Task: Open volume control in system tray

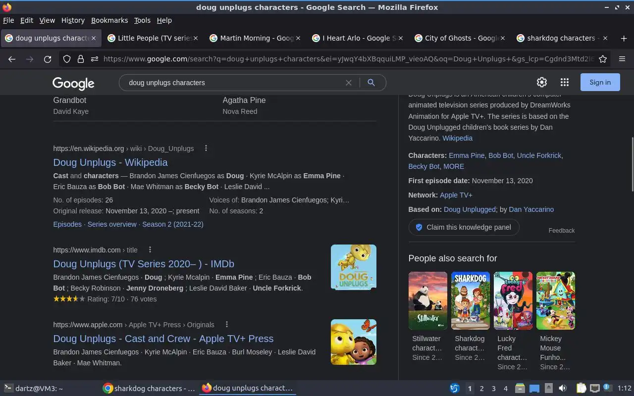Action: 563,389
